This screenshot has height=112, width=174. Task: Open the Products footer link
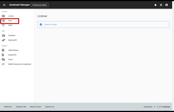point(8,107)
